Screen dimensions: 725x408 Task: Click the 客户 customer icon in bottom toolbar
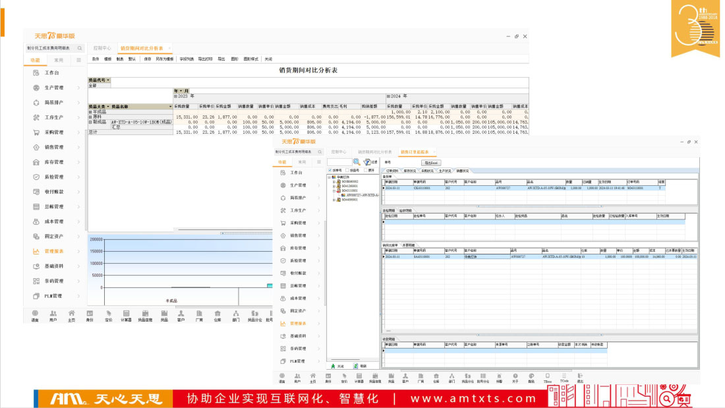[405, 377]
